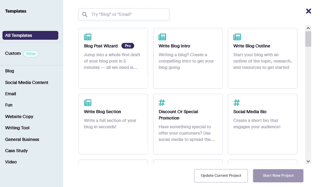Click the hashtag icon on Discount Or Special Promotion
Viewport: 320px width, 187px height.
162,103
